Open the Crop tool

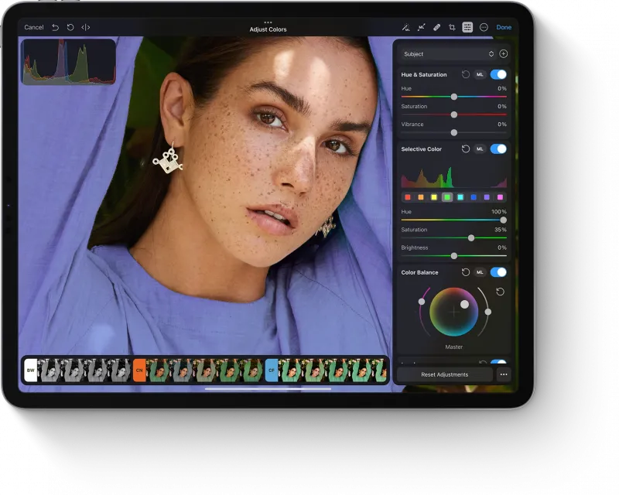pos(452,27)
